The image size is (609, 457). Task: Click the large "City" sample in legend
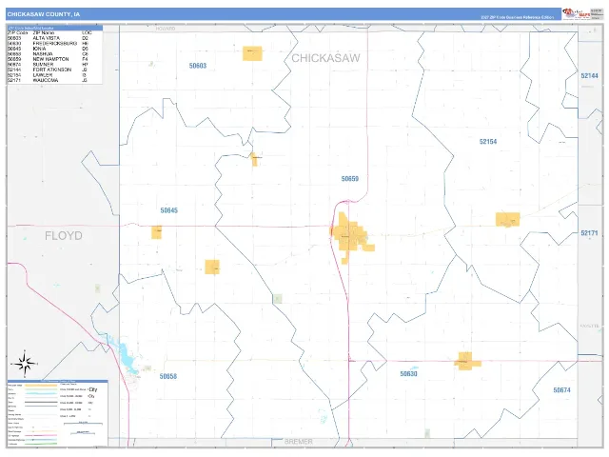click(93, 389)
